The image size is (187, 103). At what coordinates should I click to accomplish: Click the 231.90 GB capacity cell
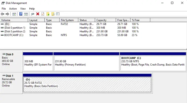[102, 31]
